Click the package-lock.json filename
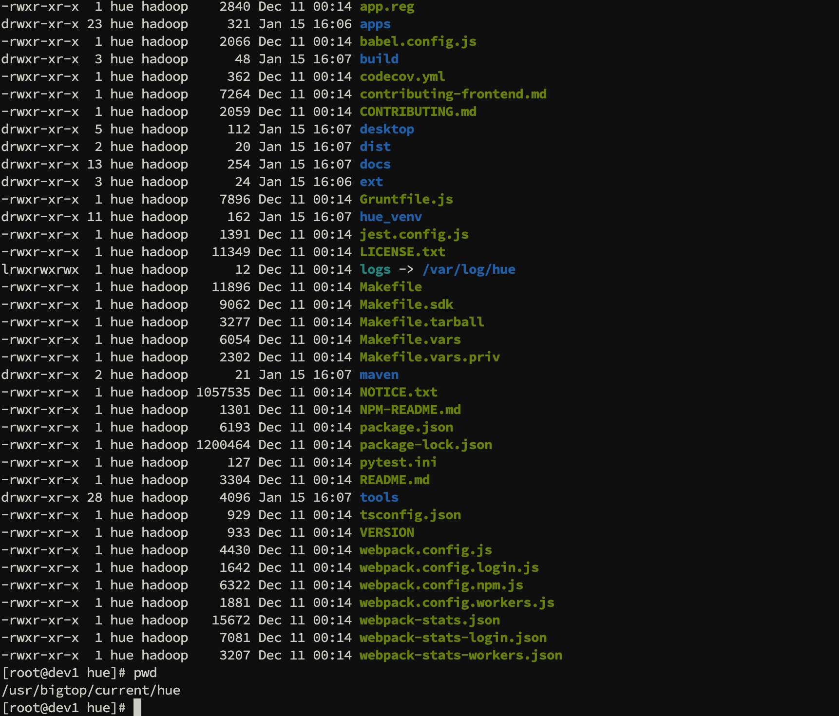 pyautogui.click(x=425, y=445)
